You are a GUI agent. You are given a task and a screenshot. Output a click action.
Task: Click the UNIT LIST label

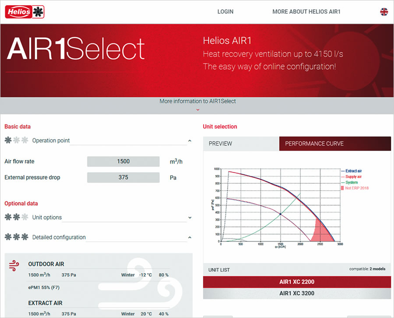tap(219, 270)
